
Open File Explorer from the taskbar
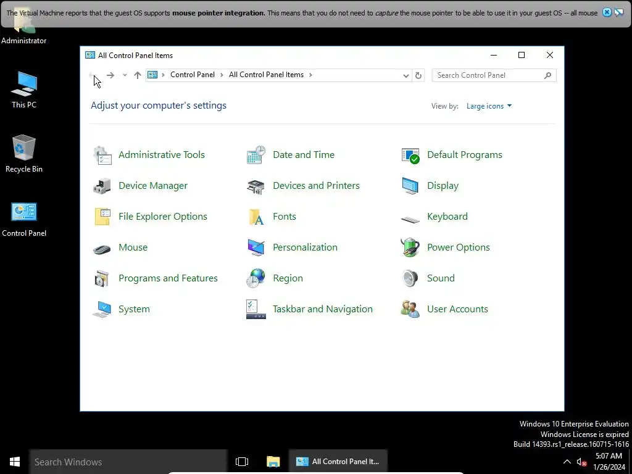tap(273, 462)
